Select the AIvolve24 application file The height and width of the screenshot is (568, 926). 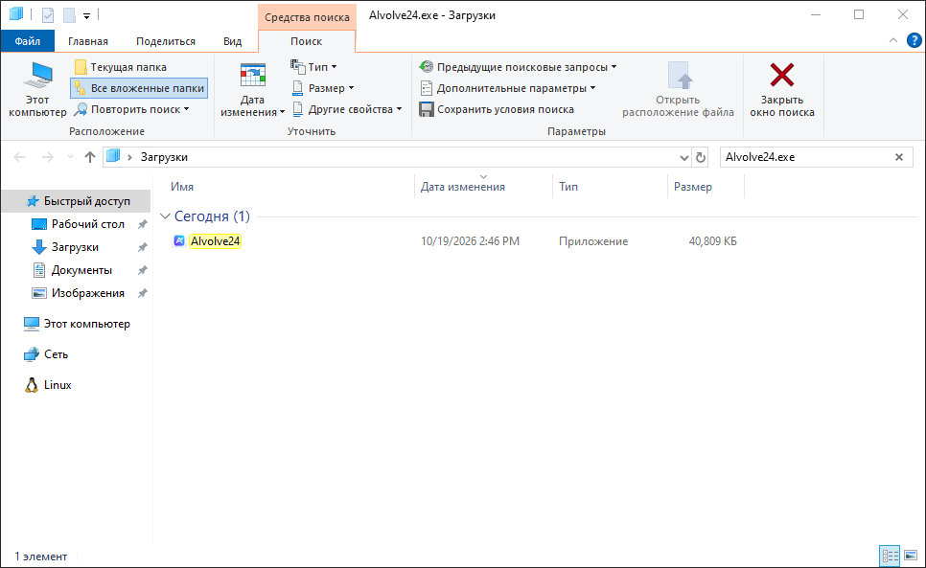(215, 241)
